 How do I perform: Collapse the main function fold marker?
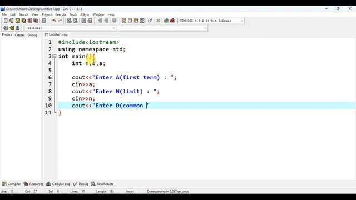pos(55,56)
